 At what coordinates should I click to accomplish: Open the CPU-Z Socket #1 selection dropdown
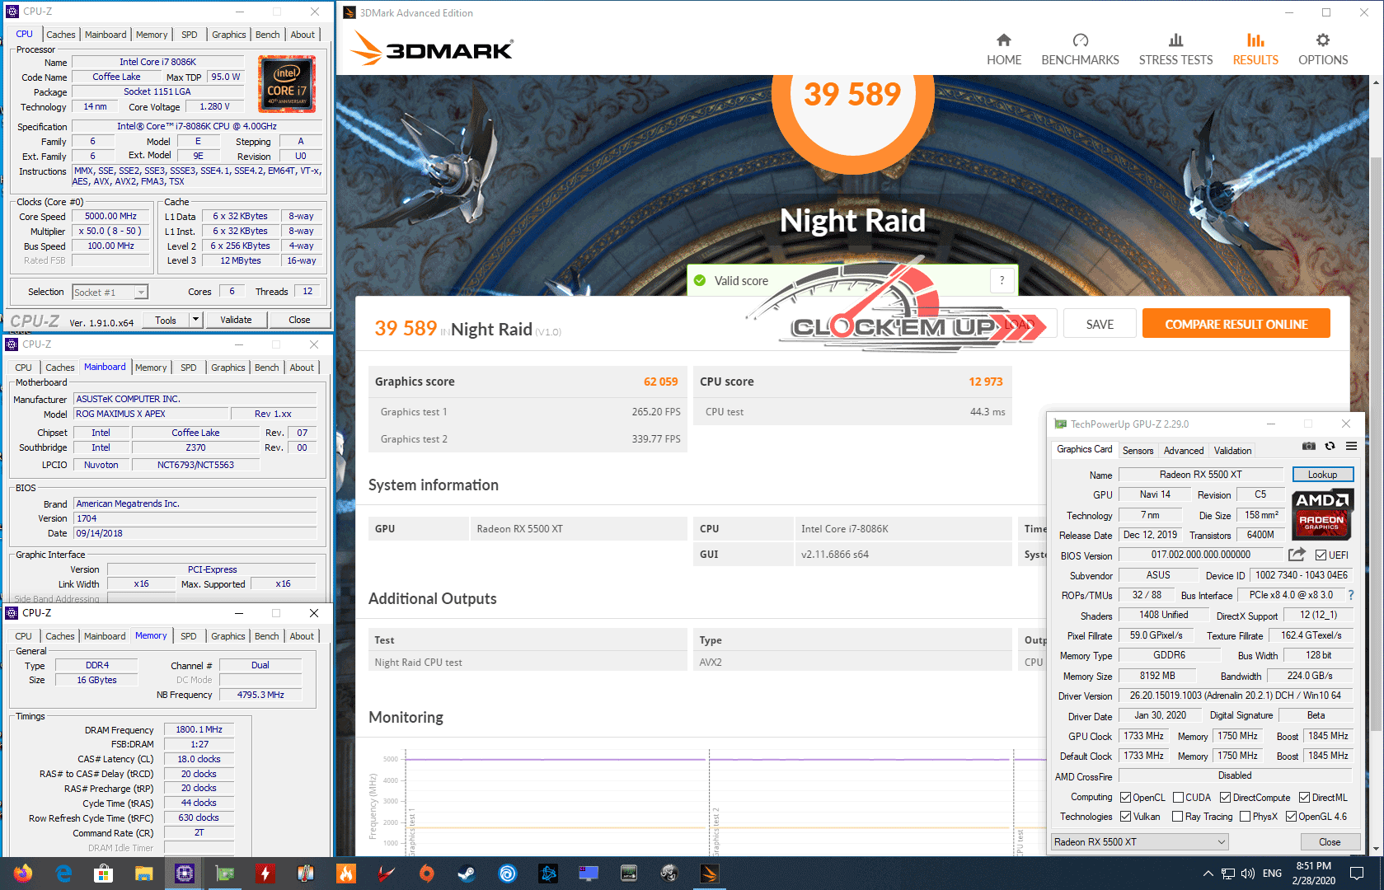coord(141,293)
